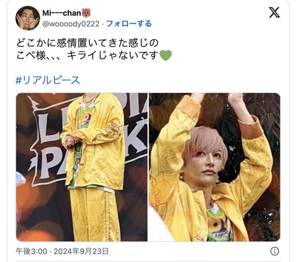Click the bear emoji beside Mi---chan

tap(86, 13)
